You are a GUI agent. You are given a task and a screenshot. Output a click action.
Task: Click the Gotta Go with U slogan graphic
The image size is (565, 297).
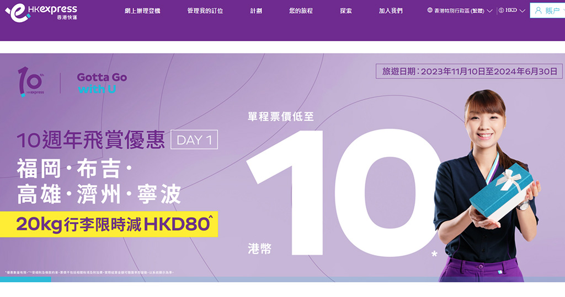[x=102, y=83]
